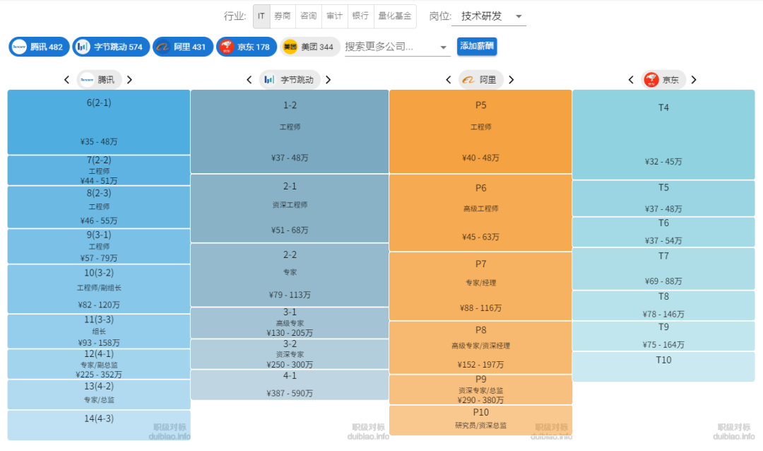
Task: Select Alibaba P5 工程师 block
Action: click(x=481, y=131)
